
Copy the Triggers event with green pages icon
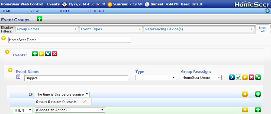click(x=258, y=77)
